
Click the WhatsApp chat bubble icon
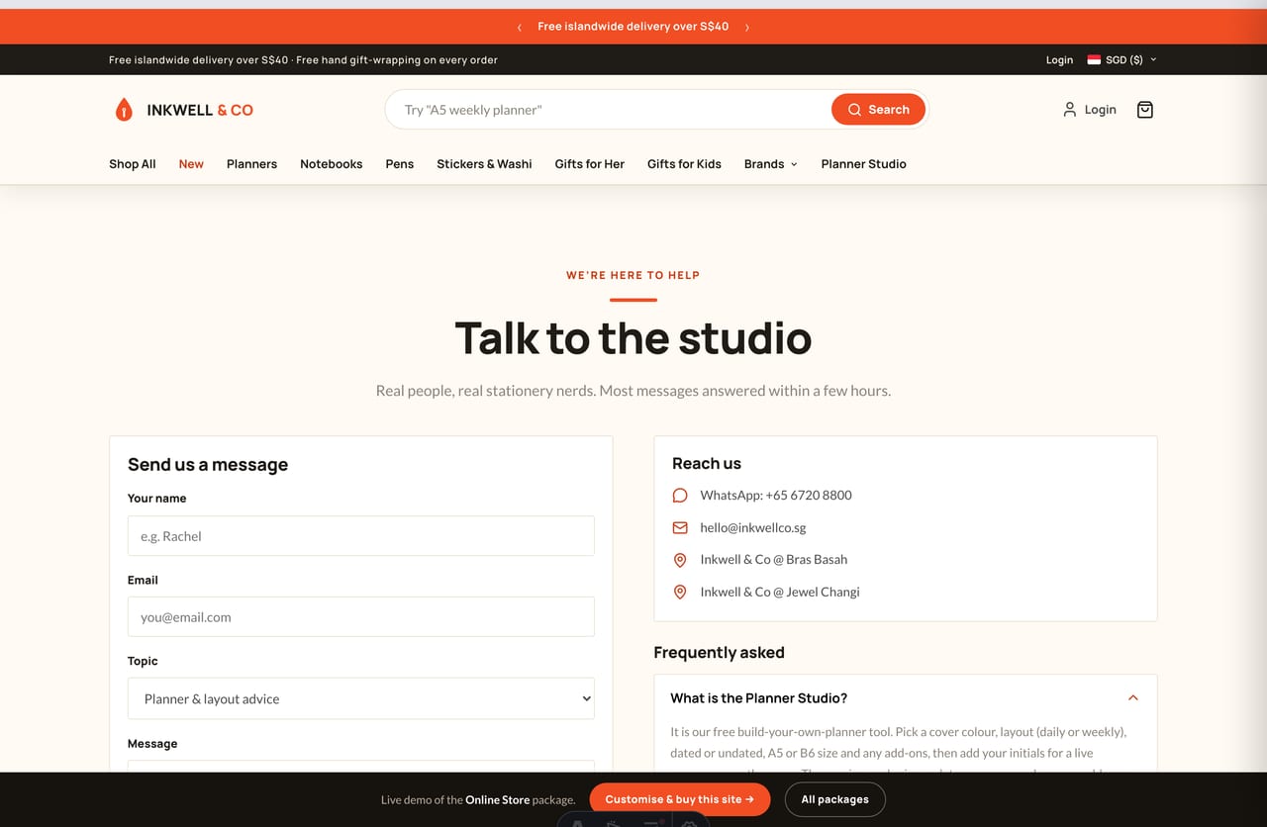[x=680, y=495]
